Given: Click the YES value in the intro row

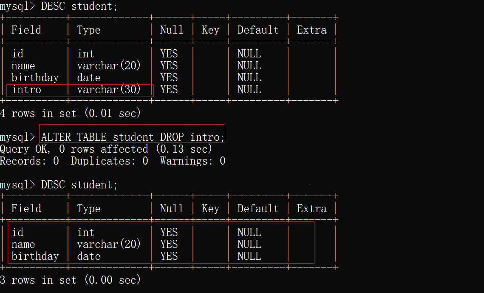Looking at the screenshot, I should click(x=169, y=90).
